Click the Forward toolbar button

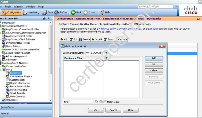(x=90, y=12)
